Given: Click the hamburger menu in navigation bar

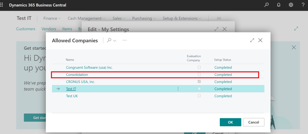Looking at the screenshot, I should pyautogui.click(x=219, y=18).
